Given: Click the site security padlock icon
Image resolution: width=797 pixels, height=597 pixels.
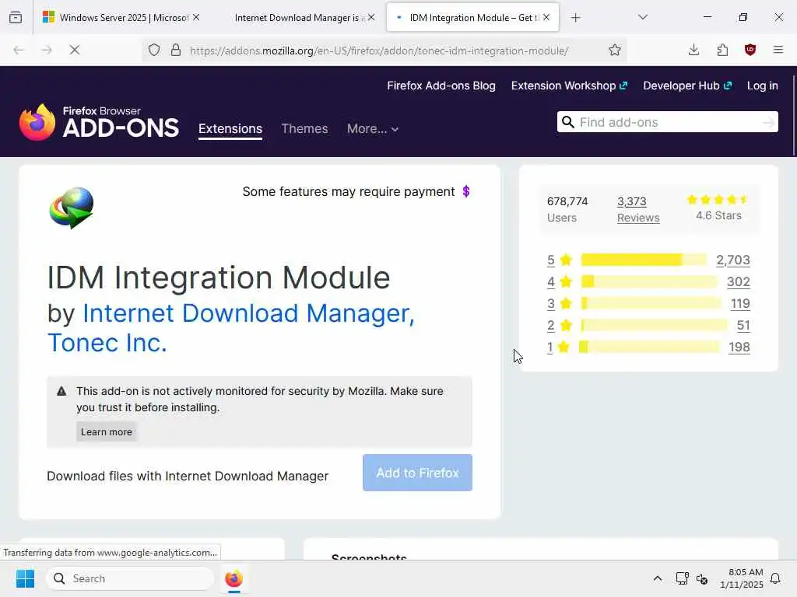Looking at the screenshot, I should click(x=176, y=50).
